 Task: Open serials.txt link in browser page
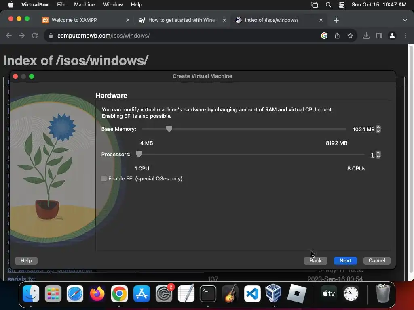[x=21, y=279]
